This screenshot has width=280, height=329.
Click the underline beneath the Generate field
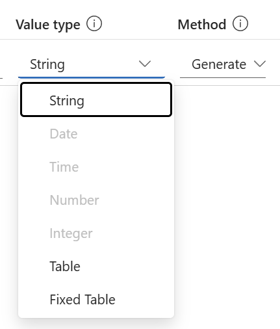(223, 77)
